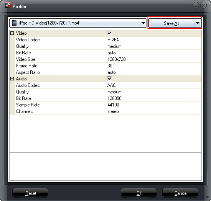
Task: Close the Profile dialog with X
Action: 203,5
